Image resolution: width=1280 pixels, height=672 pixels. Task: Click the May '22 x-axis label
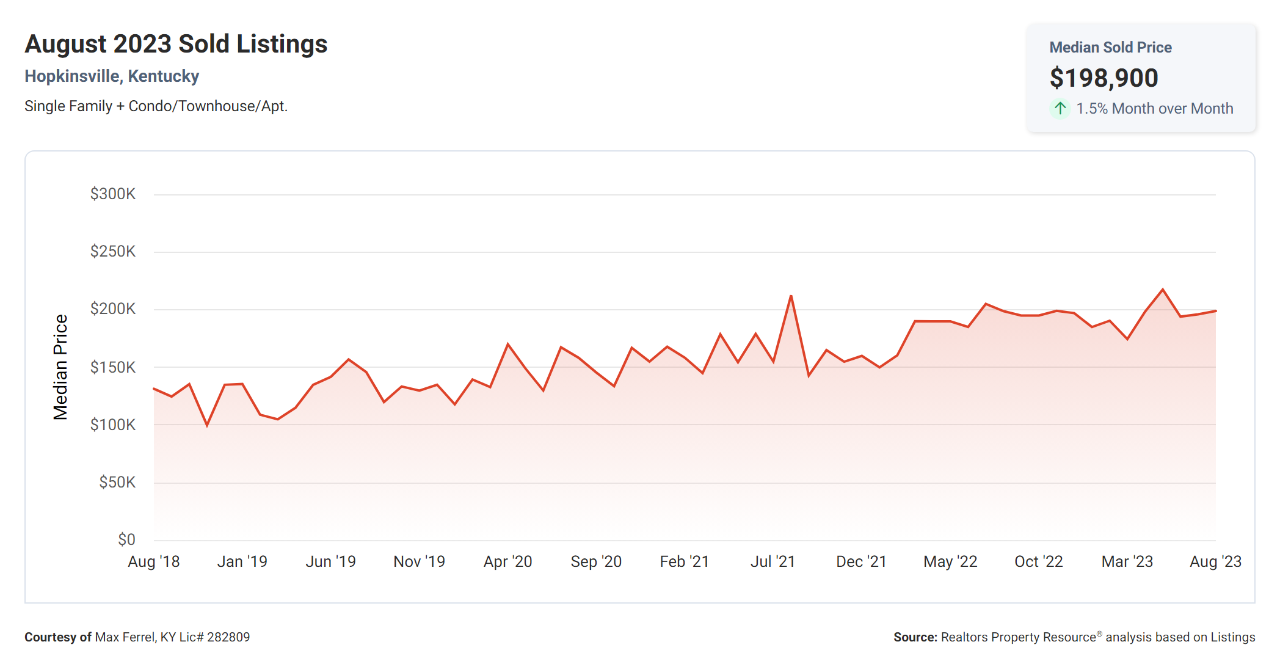[x=950, y=561]
